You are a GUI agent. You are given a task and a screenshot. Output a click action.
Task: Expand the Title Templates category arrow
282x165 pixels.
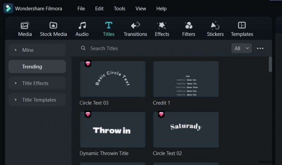point(16,100)
